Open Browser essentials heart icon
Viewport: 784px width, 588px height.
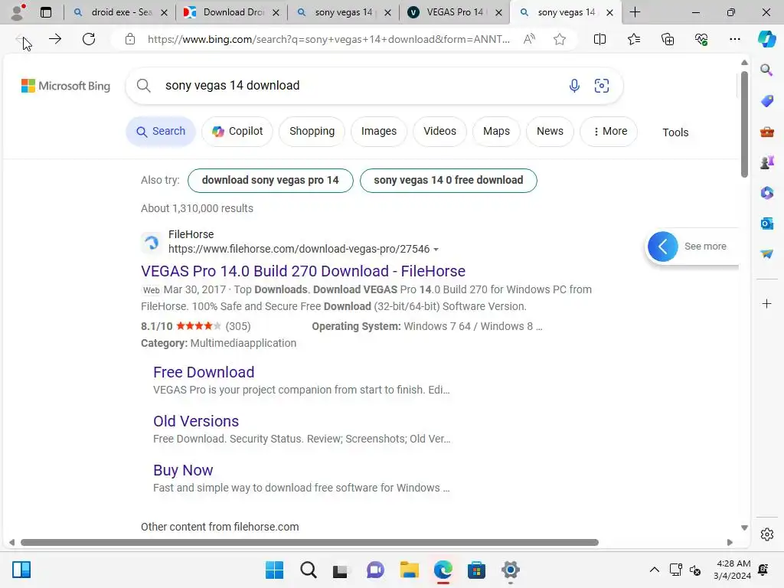[x=701, y=39]
